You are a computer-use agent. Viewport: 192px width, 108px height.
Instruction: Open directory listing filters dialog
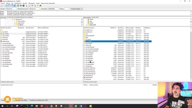(x=32, y=6)
